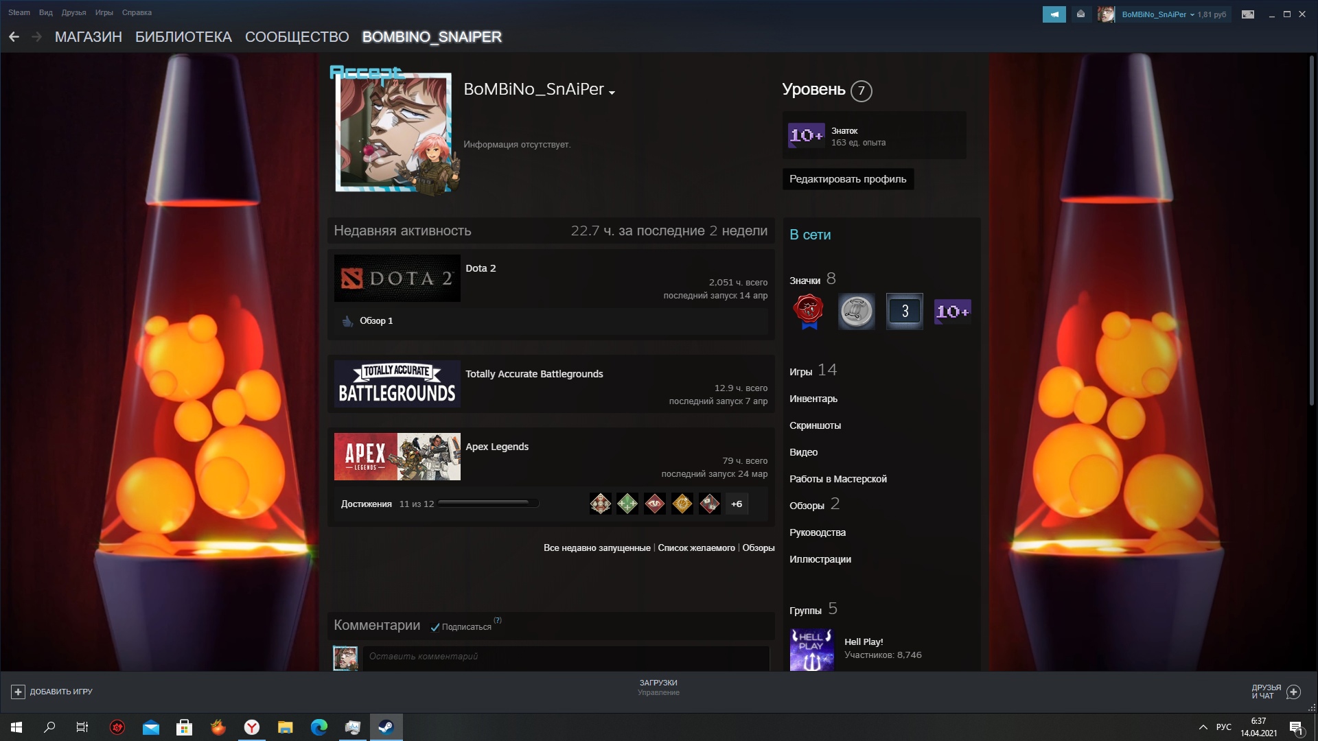Go forward with the right arrow button
The image size is (1318, 741).
point(37,37)
